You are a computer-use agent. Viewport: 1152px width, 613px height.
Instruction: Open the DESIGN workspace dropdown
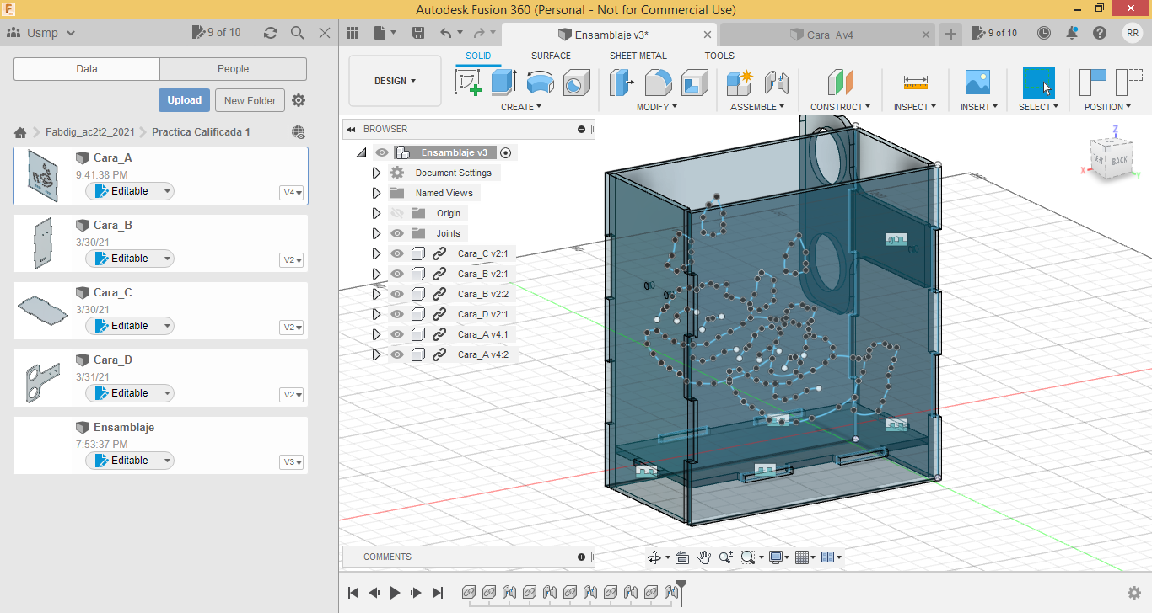pyautogui.click(x=395, y=81)
